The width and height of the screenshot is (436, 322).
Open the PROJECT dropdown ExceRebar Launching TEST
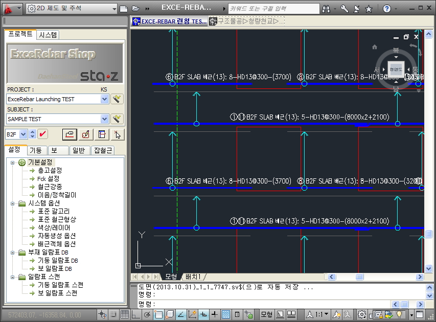pos(58,99)
